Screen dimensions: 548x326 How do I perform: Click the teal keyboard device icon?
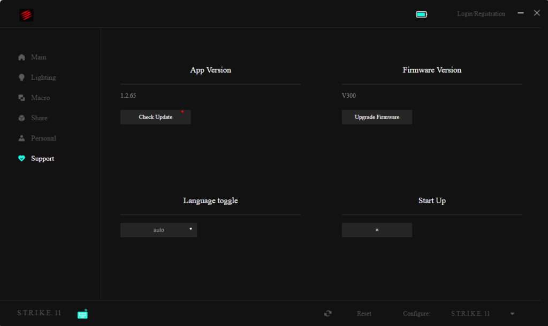click(x=82, y=314)
